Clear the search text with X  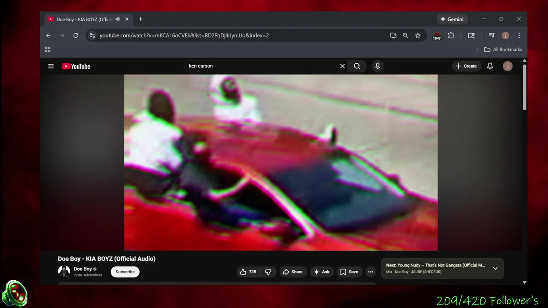[x=342, y=66]
